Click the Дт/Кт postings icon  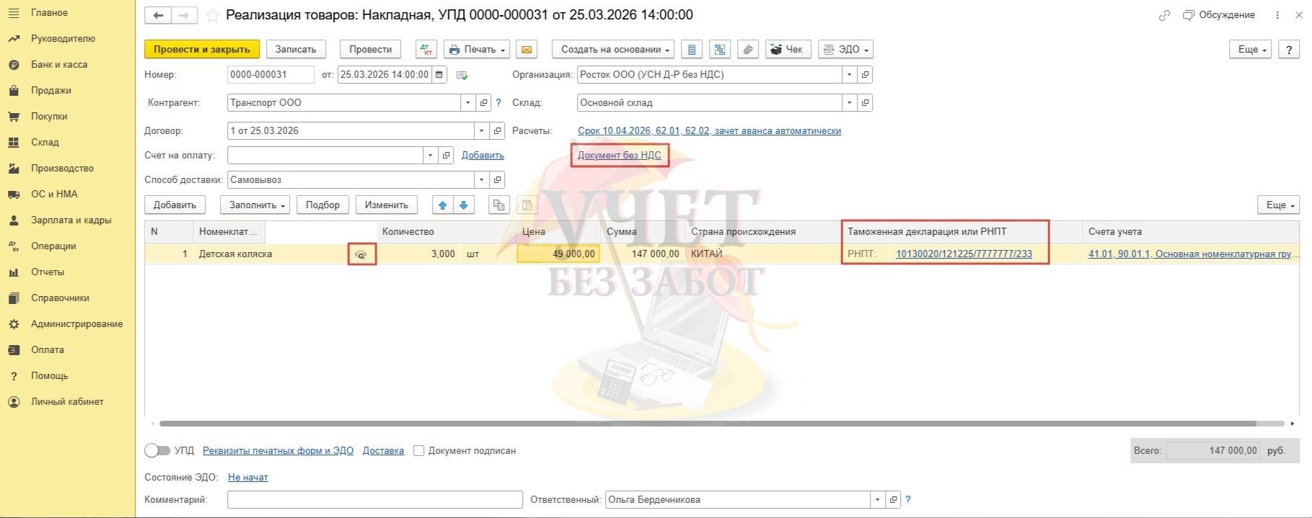426,50
